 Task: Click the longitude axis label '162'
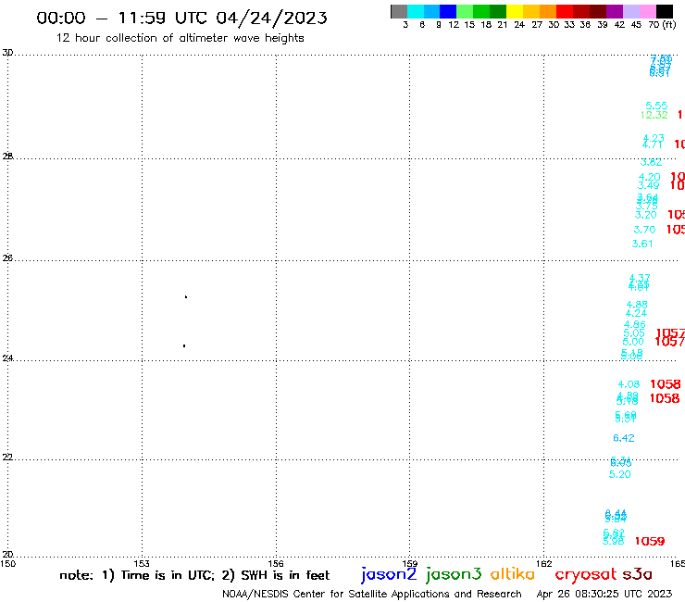point(544,563)
